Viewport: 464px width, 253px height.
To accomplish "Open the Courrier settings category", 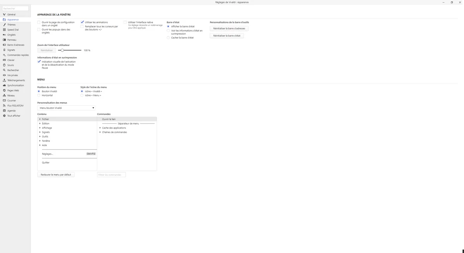I will pos(15,101).
